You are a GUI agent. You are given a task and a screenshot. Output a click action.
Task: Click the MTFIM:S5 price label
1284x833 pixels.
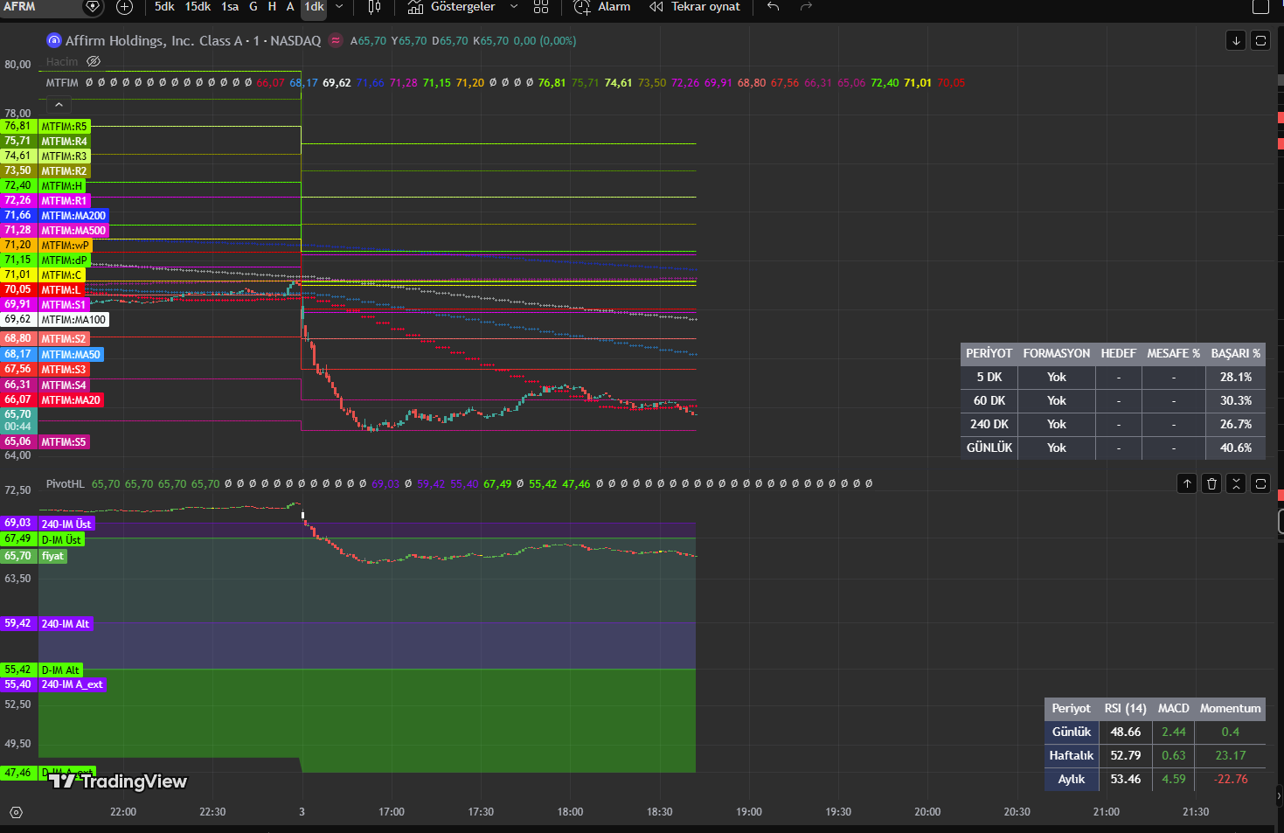click(64, 442)
